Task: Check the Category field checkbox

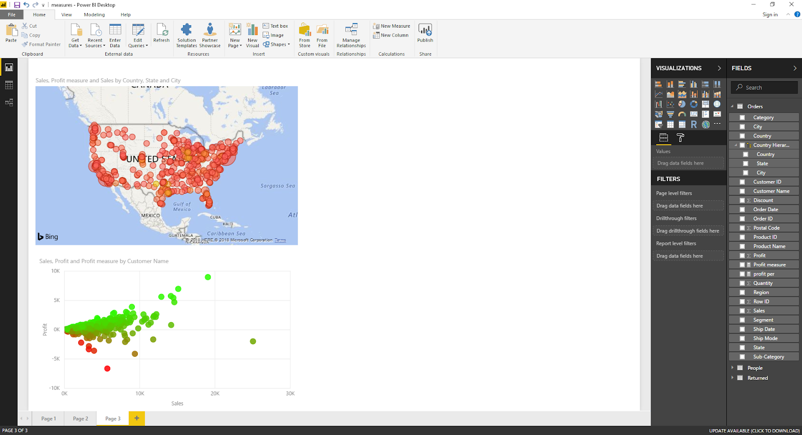Action: pos(742,117)
